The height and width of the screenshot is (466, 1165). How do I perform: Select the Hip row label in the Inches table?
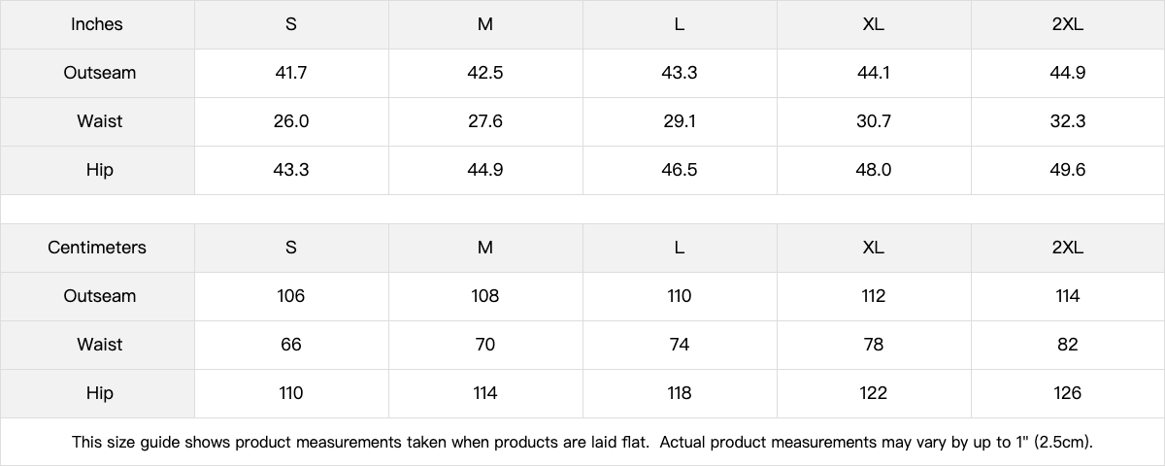coord(99,170)
